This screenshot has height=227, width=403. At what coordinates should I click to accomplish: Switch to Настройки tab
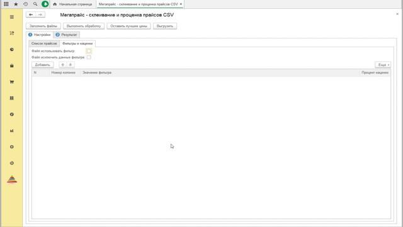pyautogui.click(x=40, y=35)
